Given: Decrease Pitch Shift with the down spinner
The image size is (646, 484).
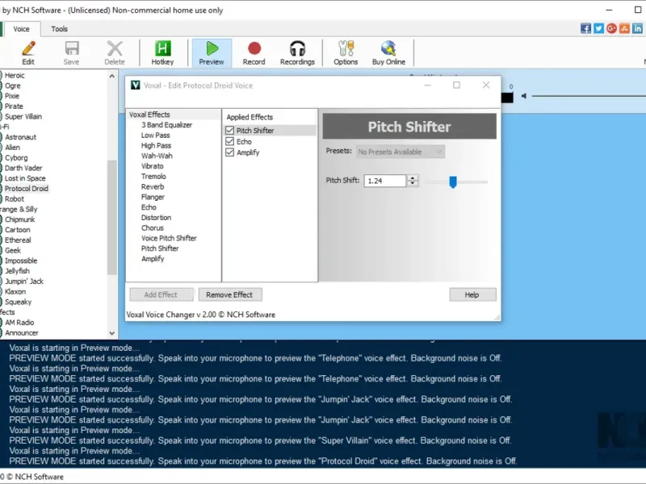Looking at the screenshot, I should pyautogui.click(x=413, y=184).
